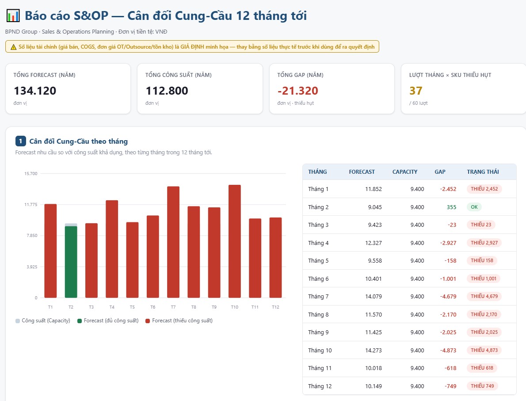Select the "Tổng Công Suất (Năm)" card showing 112.800
Image resolution: width=526 pixels, height=401 pixels.
point(200,88)
